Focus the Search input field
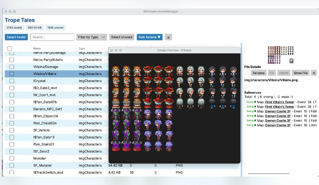This screenshot has width=319, height=185. click(x=52, y=37)
